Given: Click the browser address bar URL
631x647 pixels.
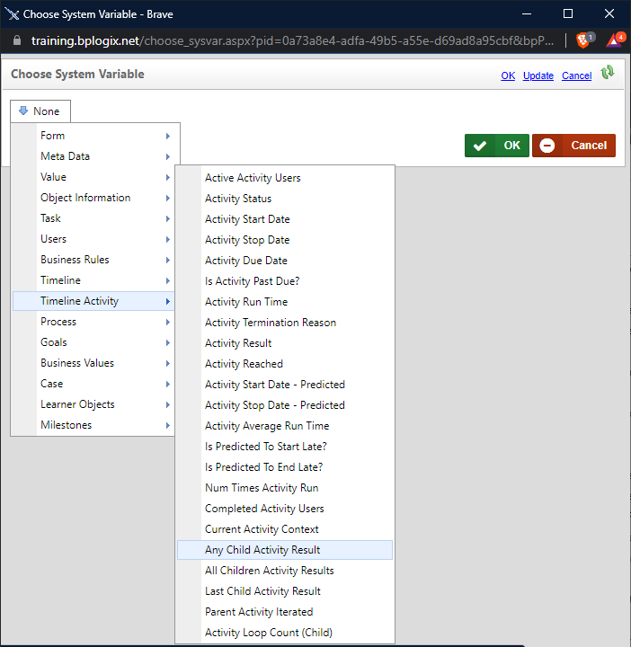Looking at the screenshot, I should (292, 40).
